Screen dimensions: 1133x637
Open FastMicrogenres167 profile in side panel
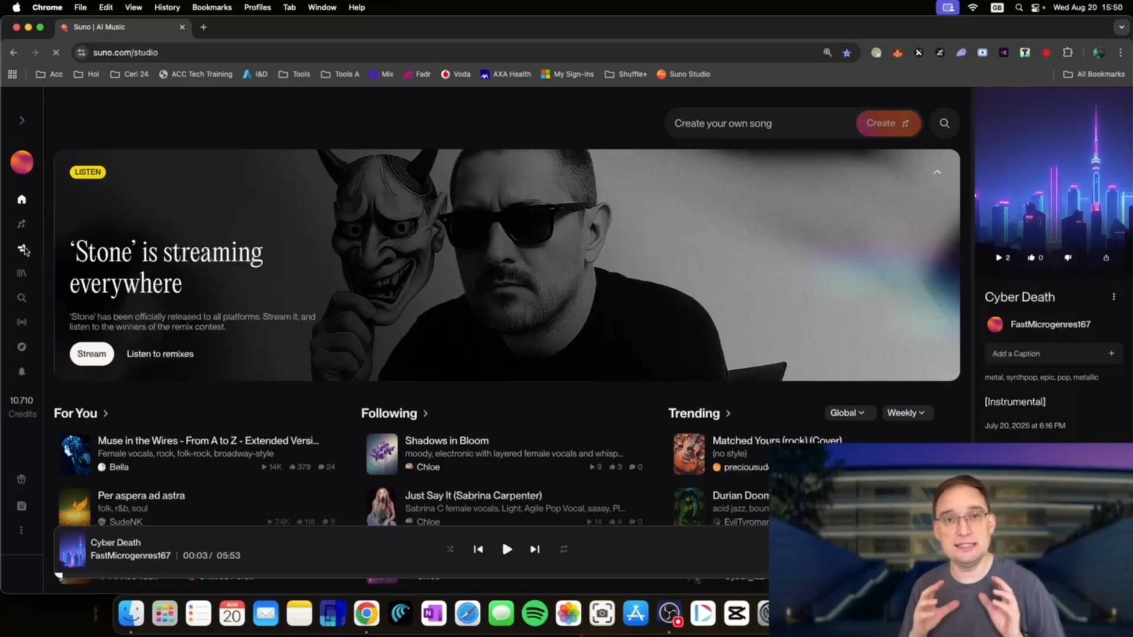coord(1050,324)
